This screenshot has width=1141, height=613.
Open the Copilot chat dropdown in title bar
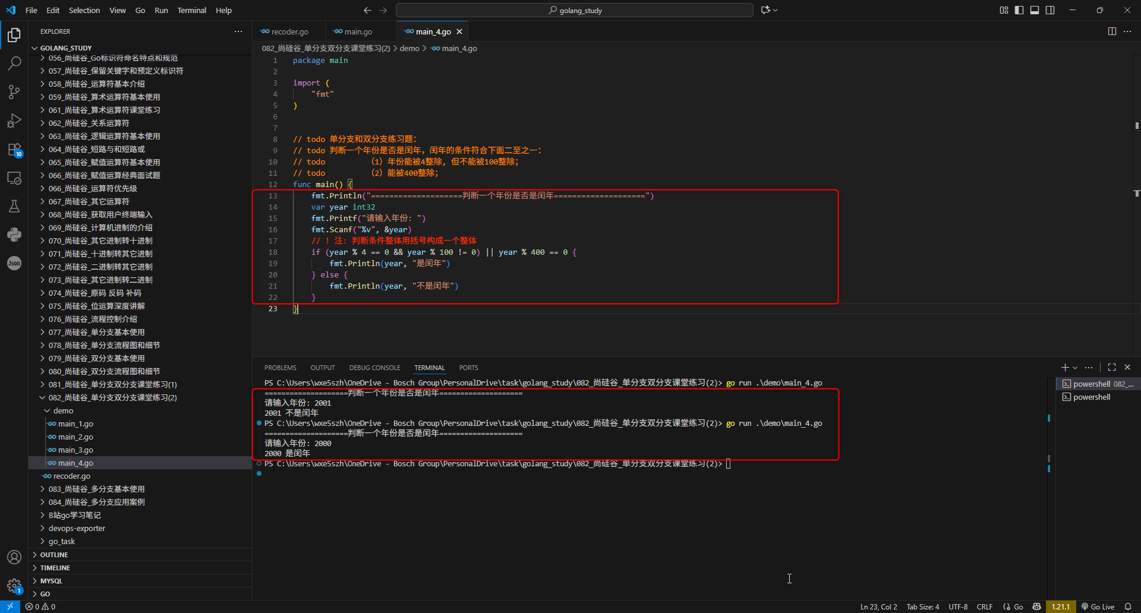tap(769, 10)
